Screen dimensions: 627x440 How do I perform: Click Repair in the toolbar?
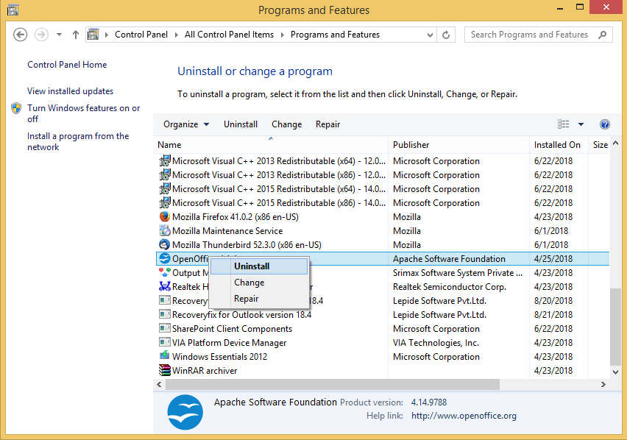tap(328, 124)
